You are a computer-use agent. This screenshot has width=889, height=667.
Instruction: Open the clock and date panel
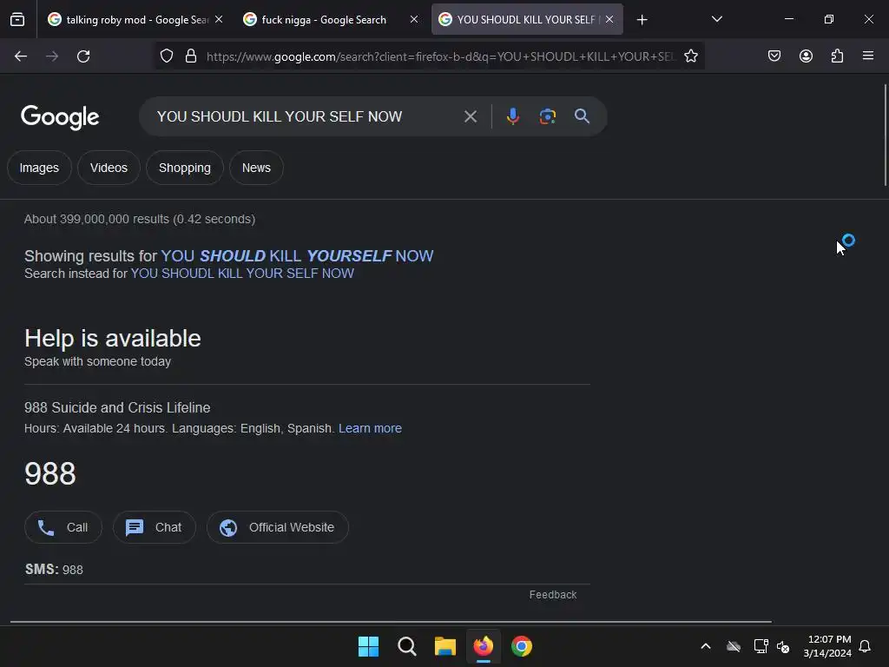click(827, 646)
